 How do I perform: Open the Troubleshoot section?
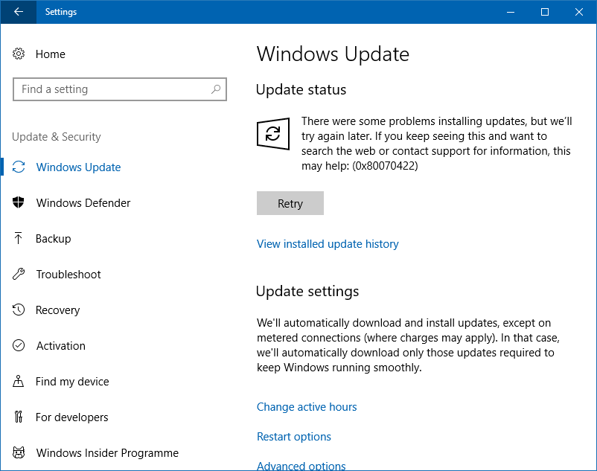pyautogui.click(x=68, y=275)
